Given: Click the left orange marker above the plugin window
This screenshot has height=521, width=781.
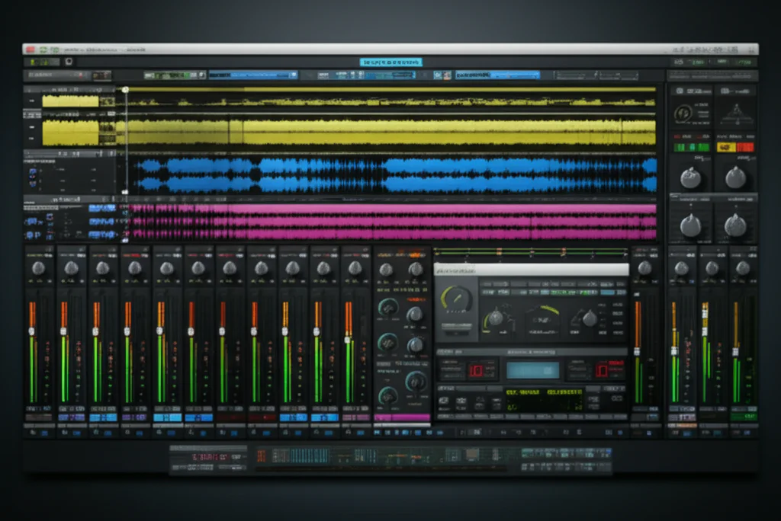Looking at the screenshot, I should pos(499,252).
